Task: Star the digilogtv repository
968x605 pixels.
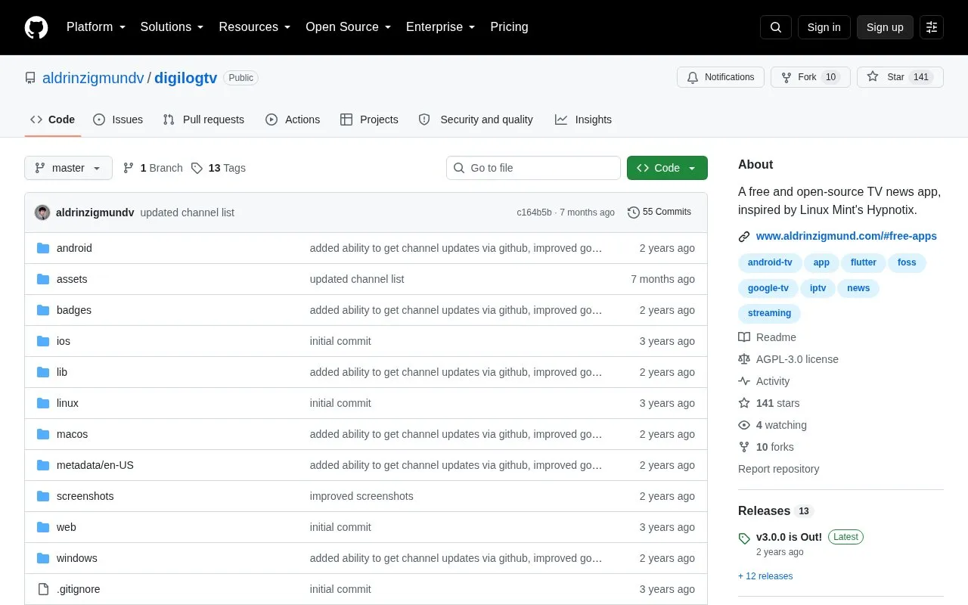Action: tap(900, 77)
